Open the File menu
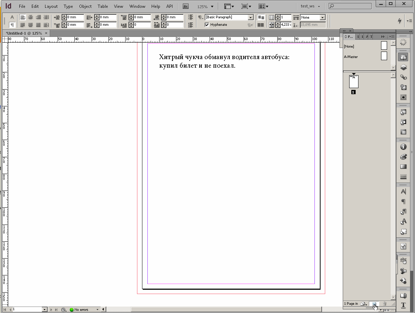This screenshot has width=415, height=313. click(x=22, y=6)
